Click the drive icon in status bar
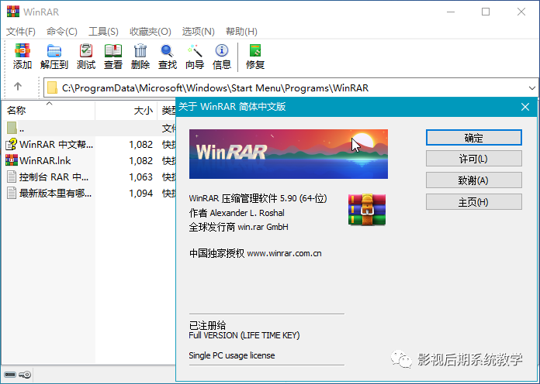The height and width of the screenshot is (384, 540). click(x=9, y=375)
